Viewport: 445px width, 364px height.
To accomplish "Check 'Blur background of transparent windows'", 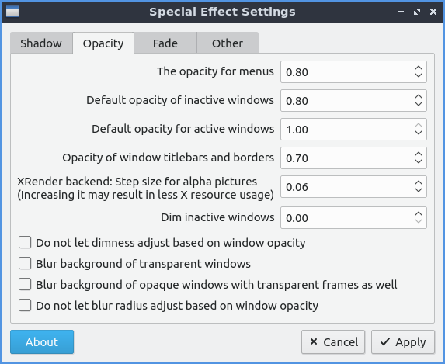I will click(25, 263).
